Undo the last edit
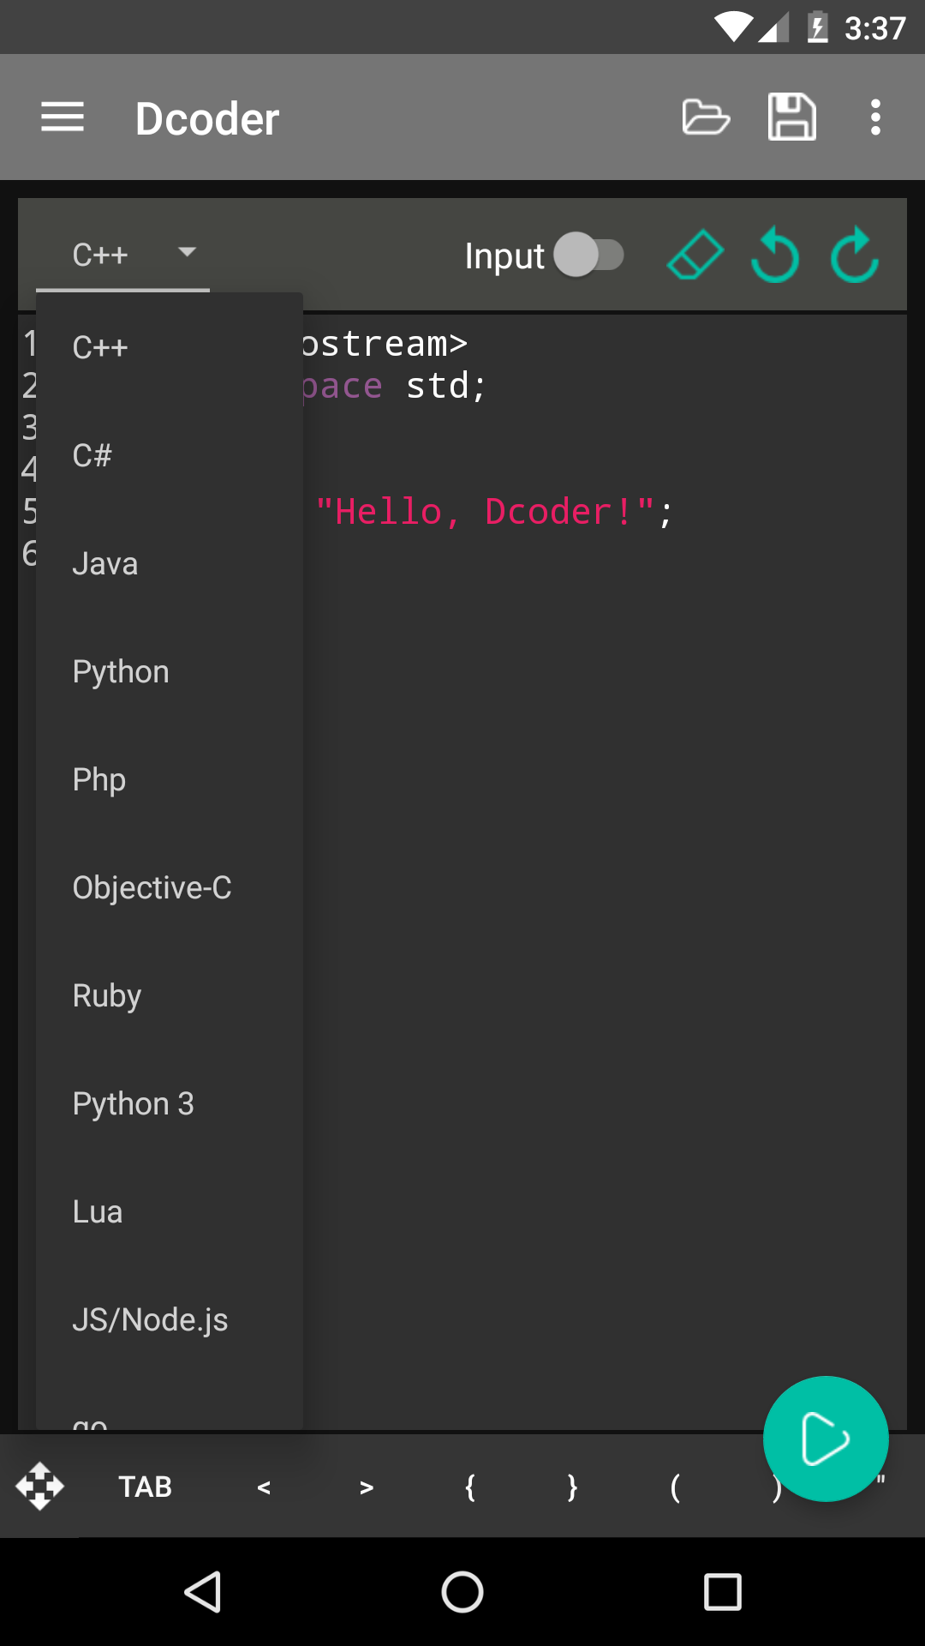The height and width of the screenshot is (1646, 925). [x=775, y=255]
